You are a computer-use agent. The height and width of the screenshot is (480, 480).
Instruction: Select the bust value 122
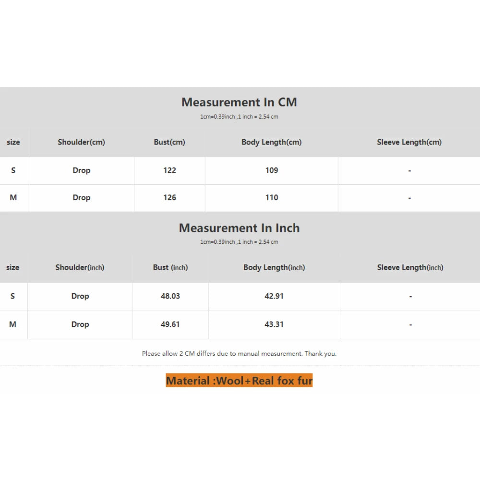pyautogui.click(x=169, y=170)
